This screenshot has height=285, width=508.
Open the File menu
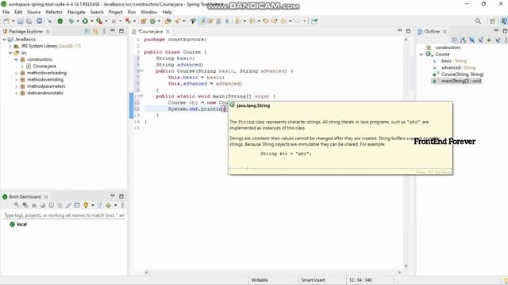(x=6, y=12)
